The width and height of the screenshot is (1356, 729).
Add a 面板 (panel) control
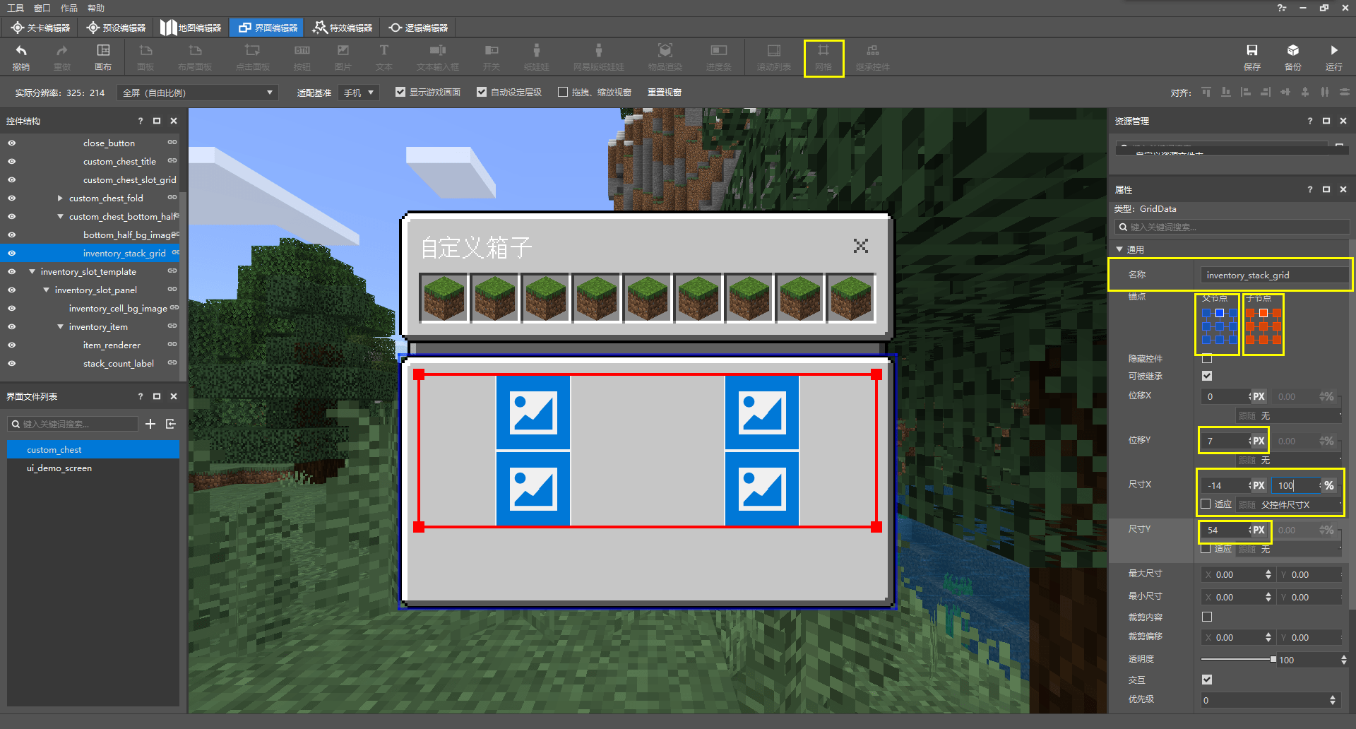click(x=145, y=57)
